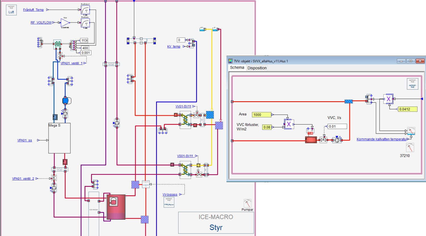Viewport: 426px width, 236px height.
Task: Click the gauge icon above 37210
Action: (x=410, y=148)
